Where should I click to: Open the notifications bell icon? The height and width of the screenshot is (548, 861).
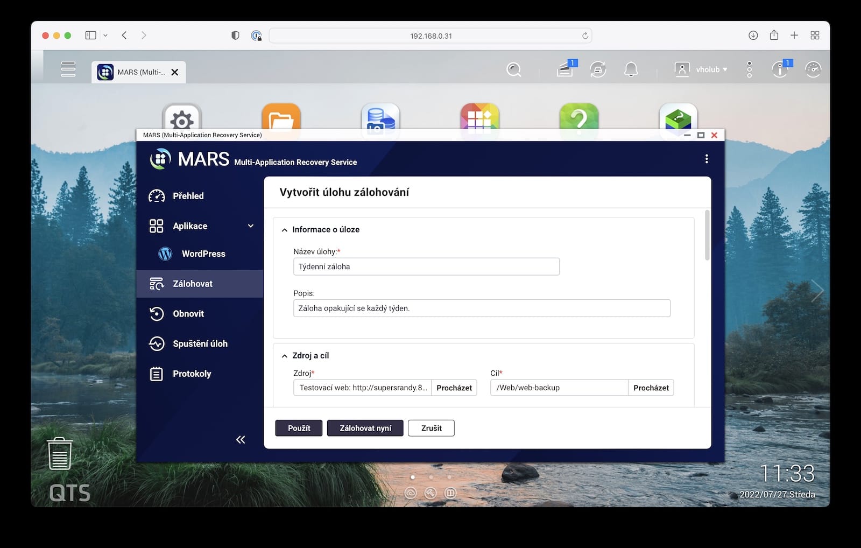point(631,69)
